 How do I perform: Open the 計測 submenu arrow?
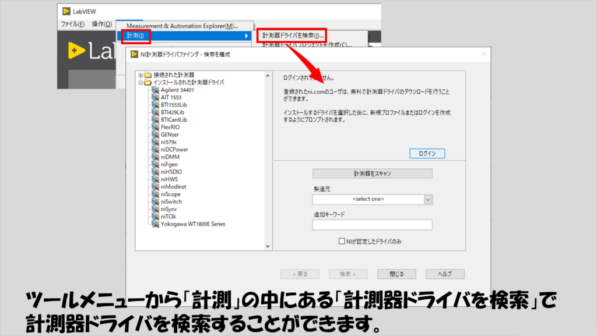click(x=247, y=36)
